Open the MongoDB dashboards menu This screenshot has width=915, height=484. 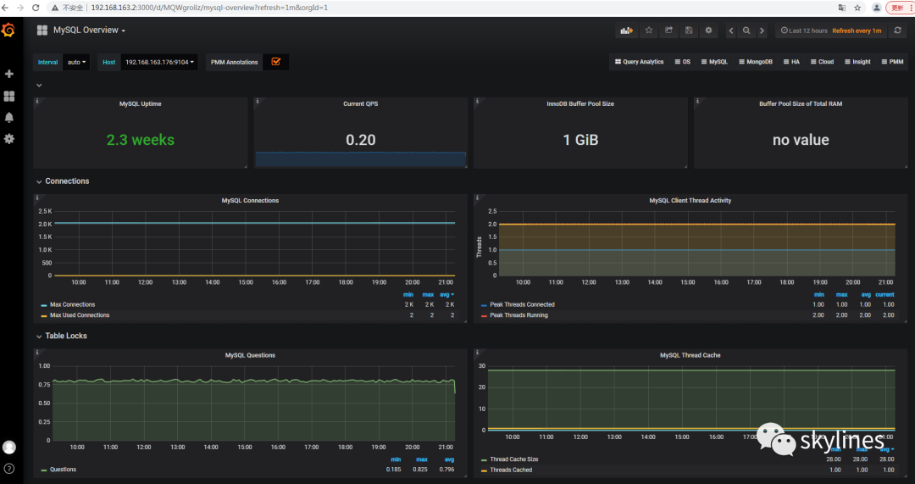point(757,62)
